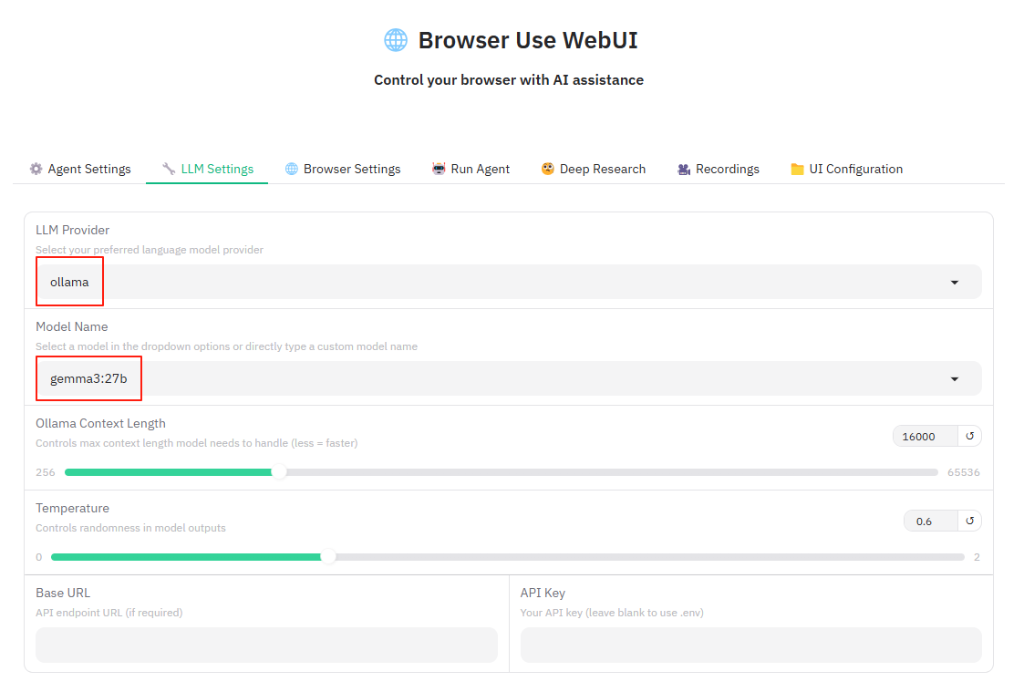Open the Deep Research tab
This screenshot has height=692, width=1024.
(593, 169)
